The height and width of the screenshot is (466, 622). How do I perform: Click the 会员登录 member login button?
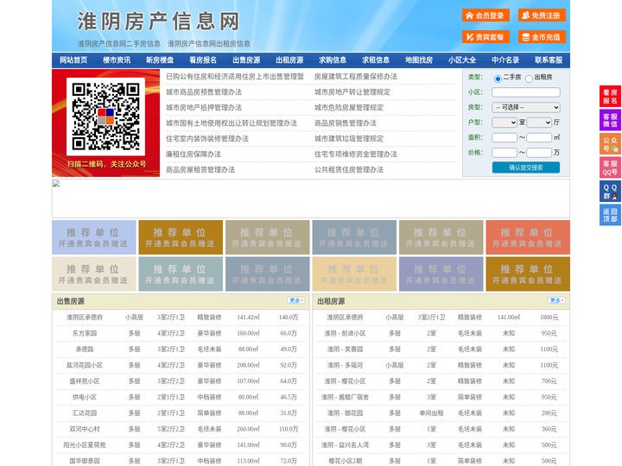pos(486,16)
